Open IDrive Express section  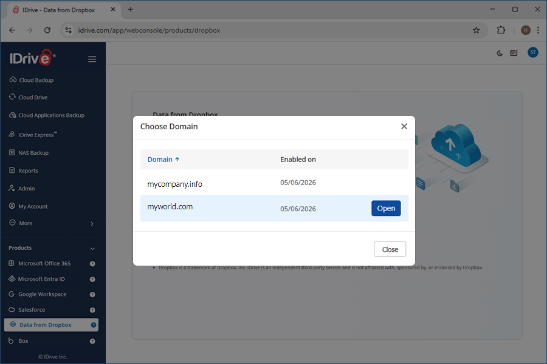(37, 135)
